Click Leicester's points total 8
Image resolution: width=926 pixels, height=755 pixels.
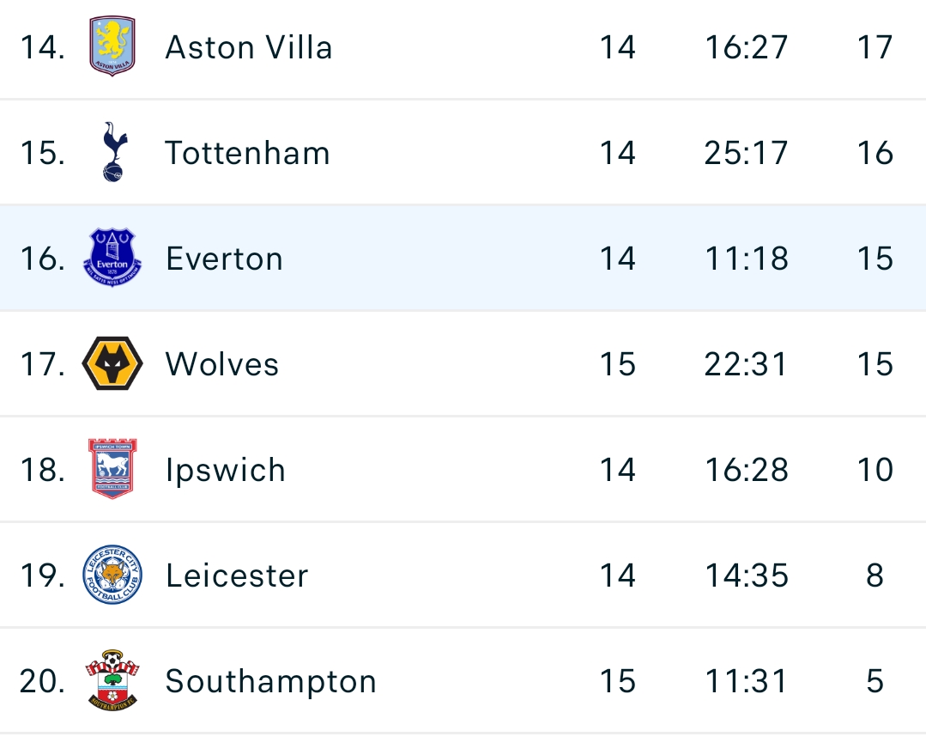pos(875,575)
